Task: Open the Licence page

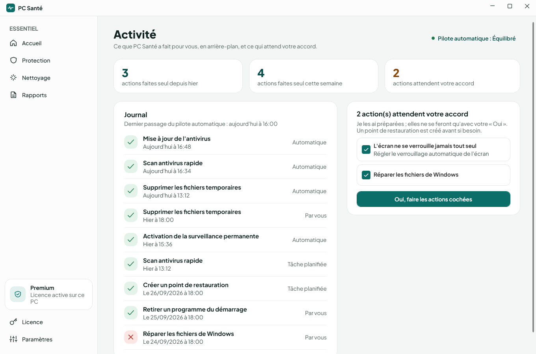Action: tap(48, 322)
